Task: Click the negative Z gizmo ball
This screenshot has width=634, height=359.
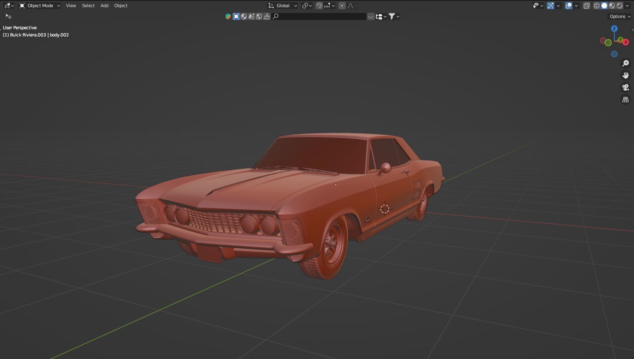Action: [614, 54]
